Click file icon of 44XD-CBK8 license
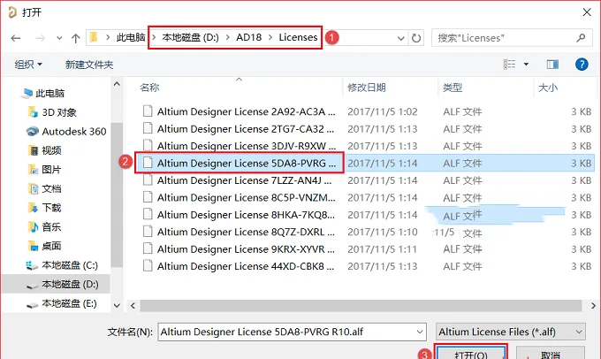The height and width of the screenshot is (359, 601). click(x=148, y=266)
